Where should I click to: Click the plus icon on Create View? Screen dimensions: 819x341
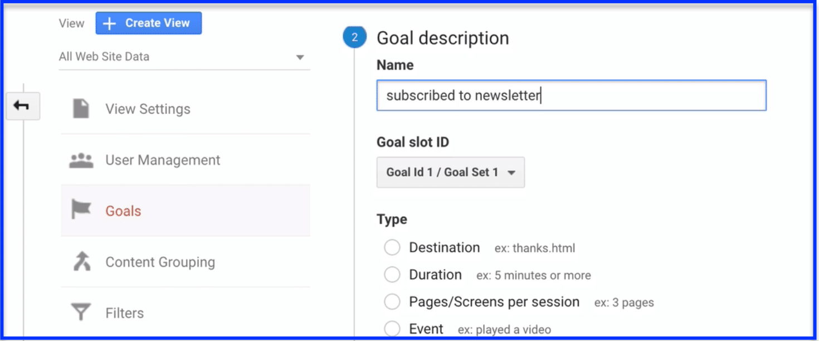[x=110, y=23]
